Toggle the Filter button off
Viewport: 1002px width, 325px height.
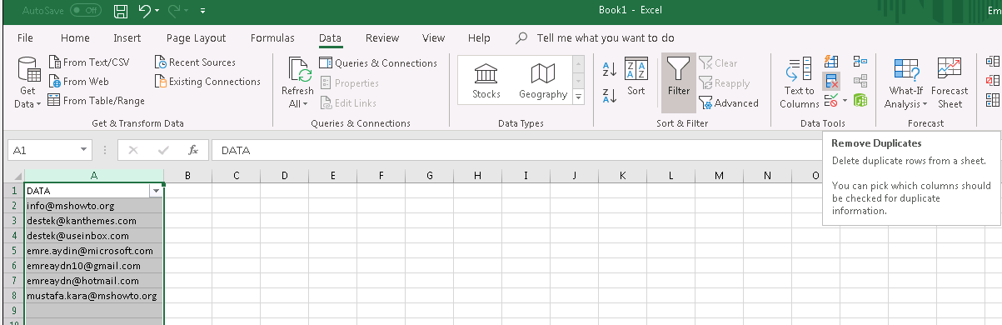[x=679, y=82]
